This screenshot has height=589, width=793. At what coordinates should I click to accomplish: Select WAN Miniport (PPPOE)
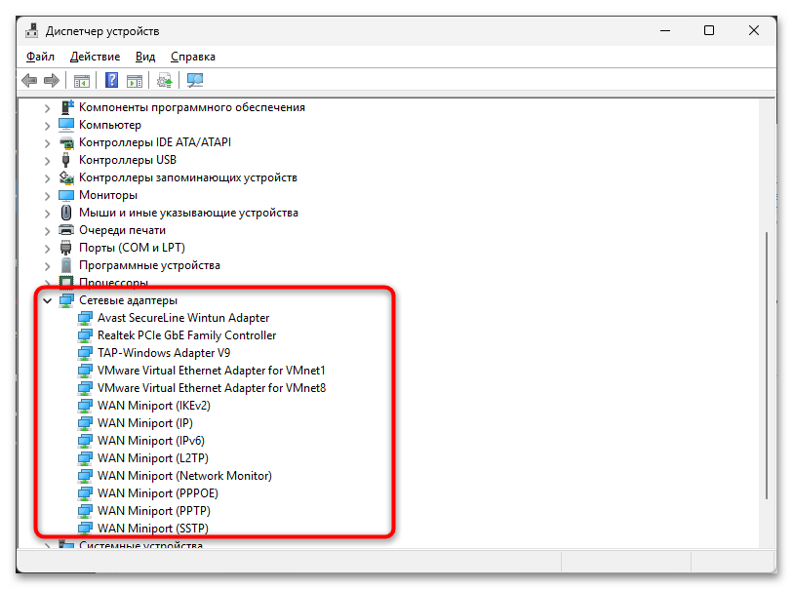pos(158,493)
